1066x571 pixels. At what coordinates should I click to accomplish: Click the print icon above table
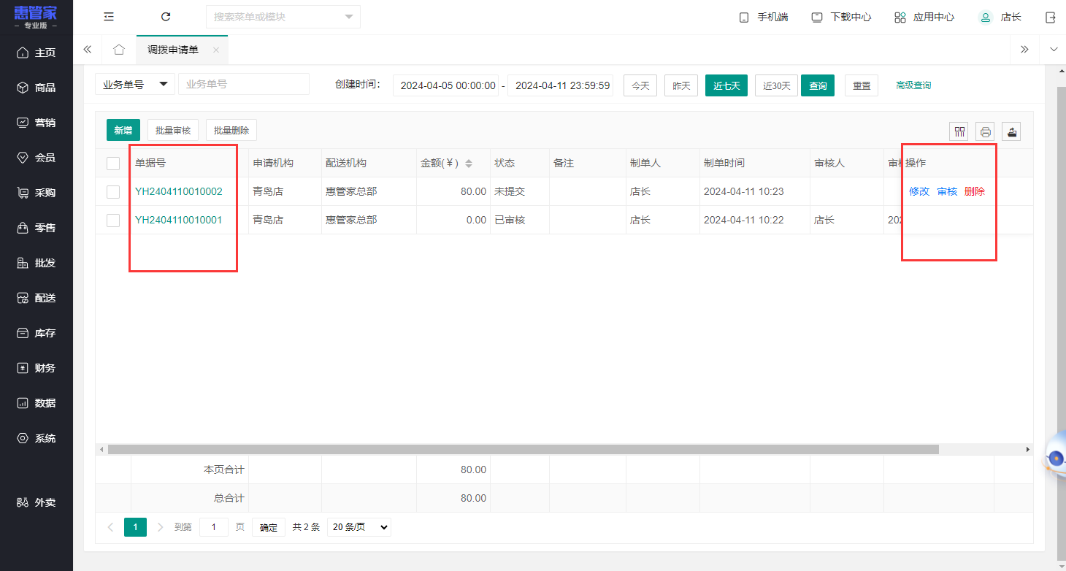pos(986,131)
